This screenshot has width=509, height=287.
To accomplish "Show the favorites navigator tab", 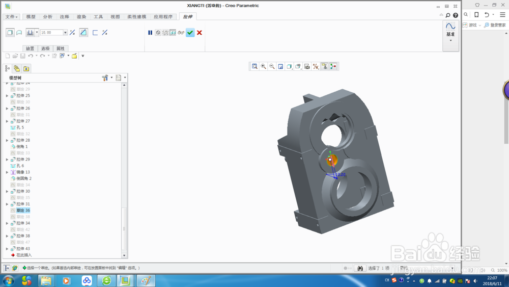I will [26, 69].
